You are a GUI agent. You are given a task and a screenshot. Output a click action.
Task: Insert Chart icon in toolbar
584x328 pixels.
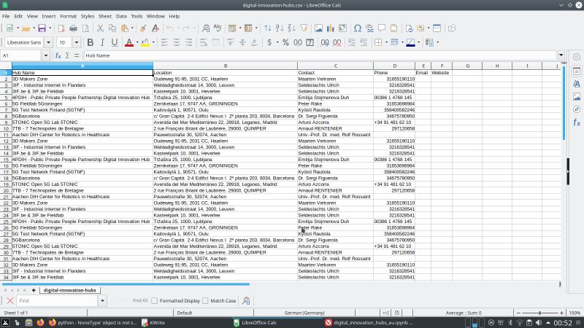[x=331, y=28]
